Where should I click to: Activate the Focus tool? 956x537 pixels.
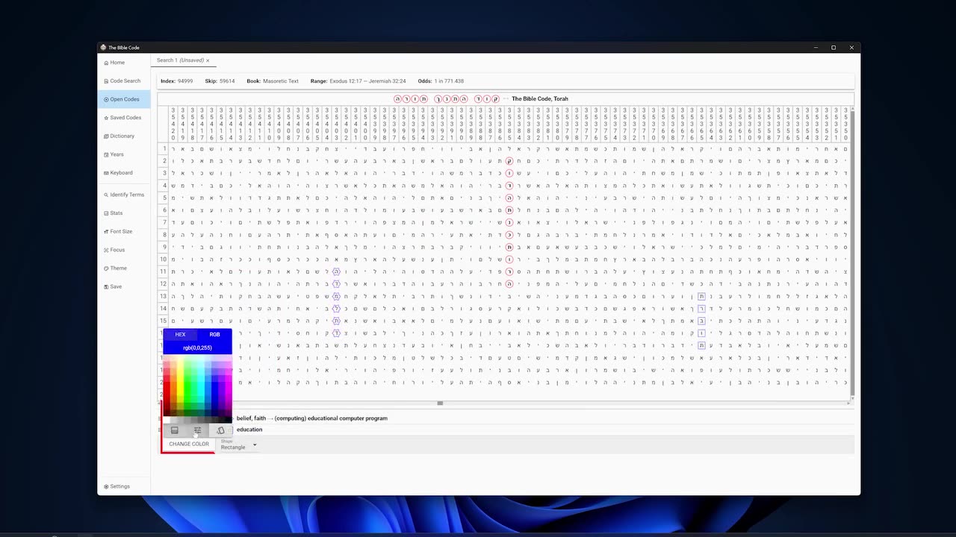[124, 250]
